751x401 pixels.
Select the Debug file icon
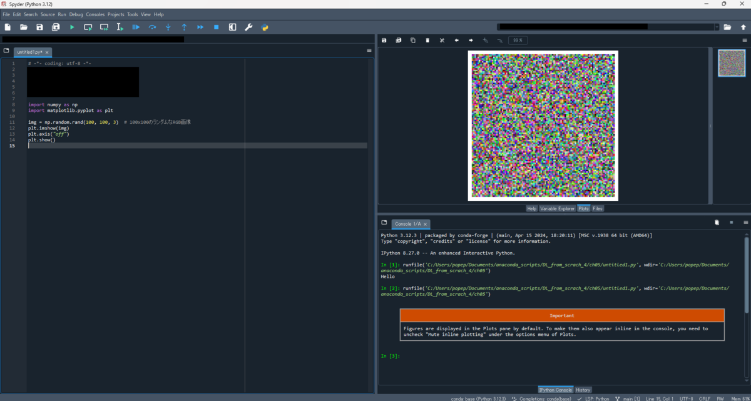click(x=135, y=27)
